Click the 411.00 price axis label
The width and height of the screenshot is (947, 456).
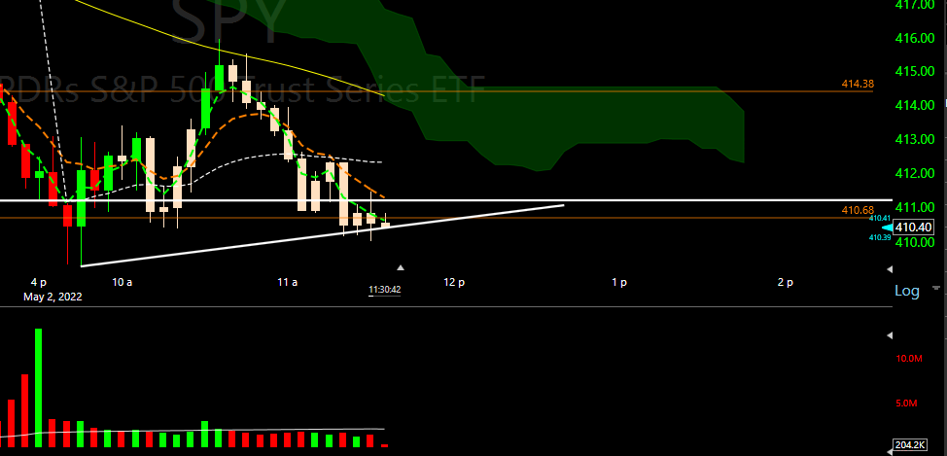pos(916,208)
